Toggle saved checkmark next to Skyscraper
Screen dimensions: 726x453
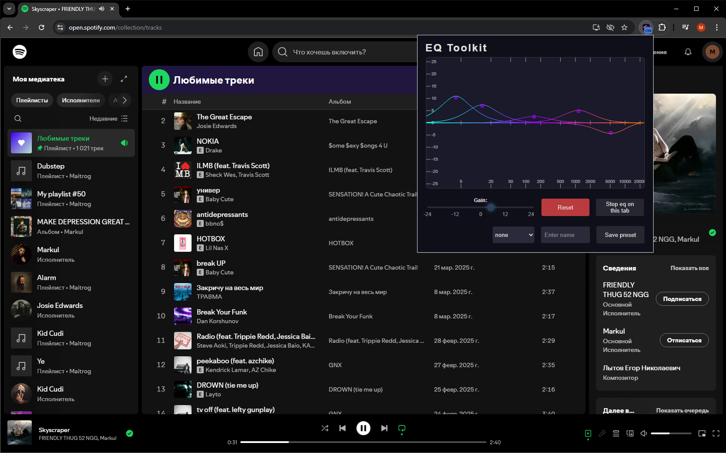130,433
